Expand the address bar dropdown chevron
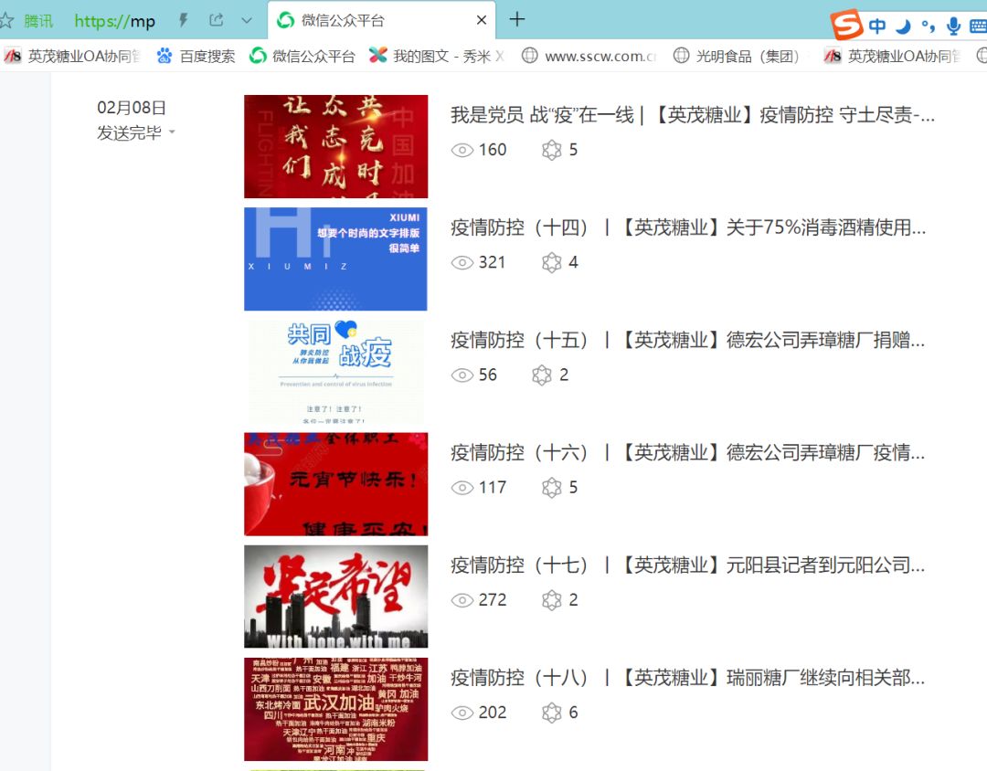The width and height of the screenshot is (987, 771). coord(247,20)
